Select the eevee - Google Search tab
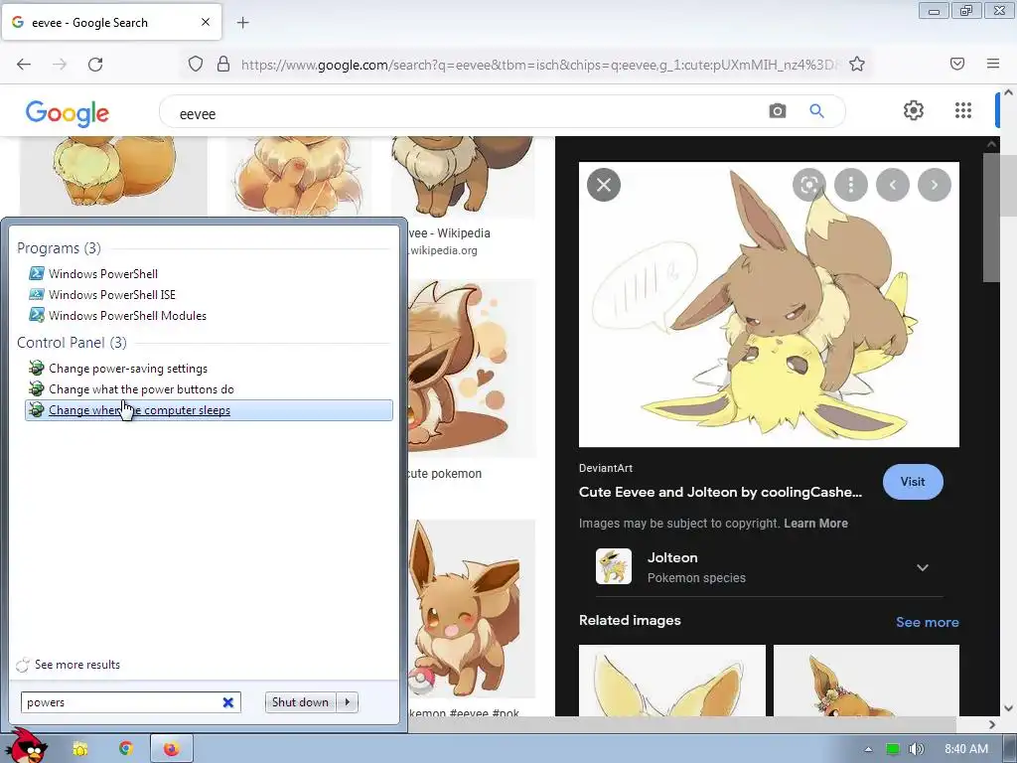1017x763 pixels. [111, 22]
